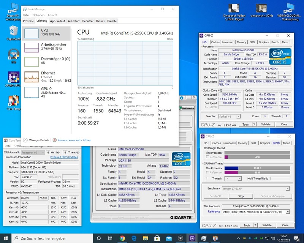Open File Explorer from the taskbar
The width and height of the screenshot is (304, 243).
coord(146,238)
